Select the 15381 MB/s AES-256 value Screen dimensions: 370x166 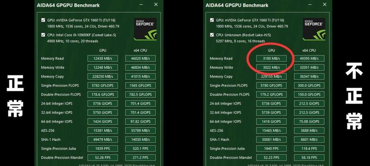tap(103, 130)
